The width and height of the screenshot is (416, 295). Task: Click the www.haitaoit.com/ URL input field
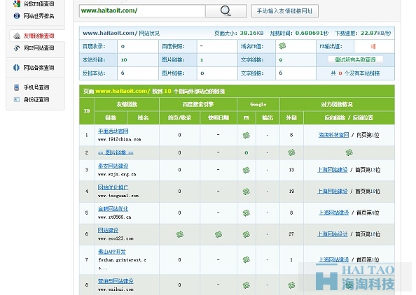142,11
